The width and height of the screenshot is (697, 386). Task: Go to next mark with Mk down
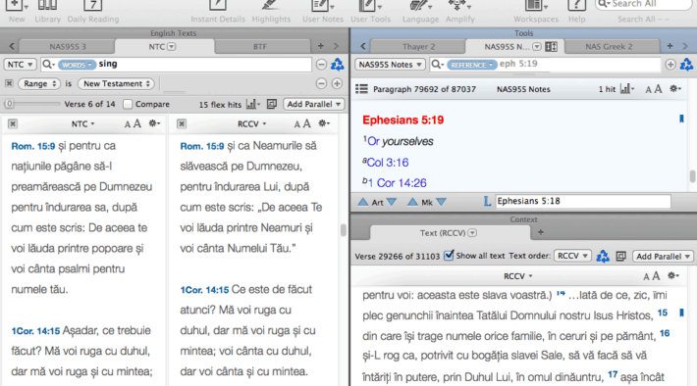pyautogui.click(x=441, y=202)
